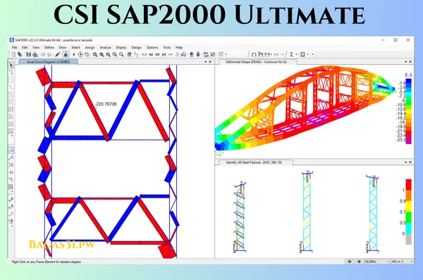Image resolution: width=423 pixels, height=280 pixels.
Task: Click the left arrow button in status bar
Action: click(x=350, y=262)
